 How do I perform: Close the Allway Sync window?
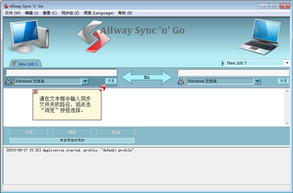pos(285,6)
